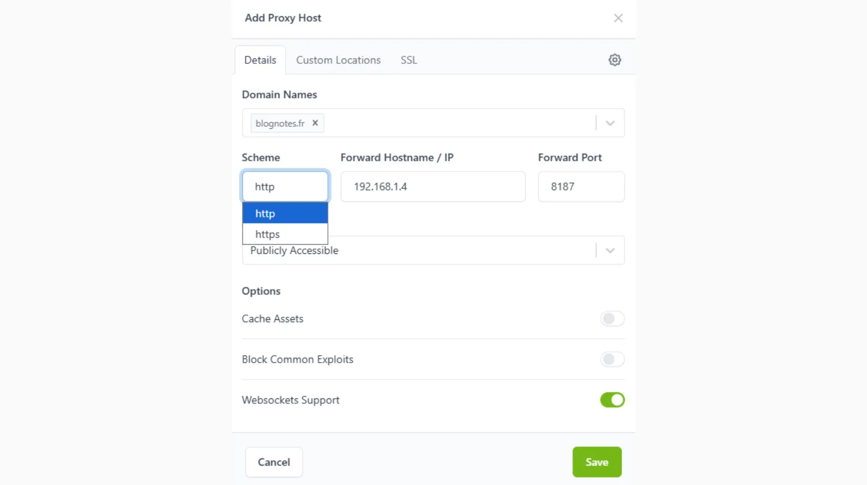
Task: Click into the Forward Port field
Action: click(x=581, y=187)
